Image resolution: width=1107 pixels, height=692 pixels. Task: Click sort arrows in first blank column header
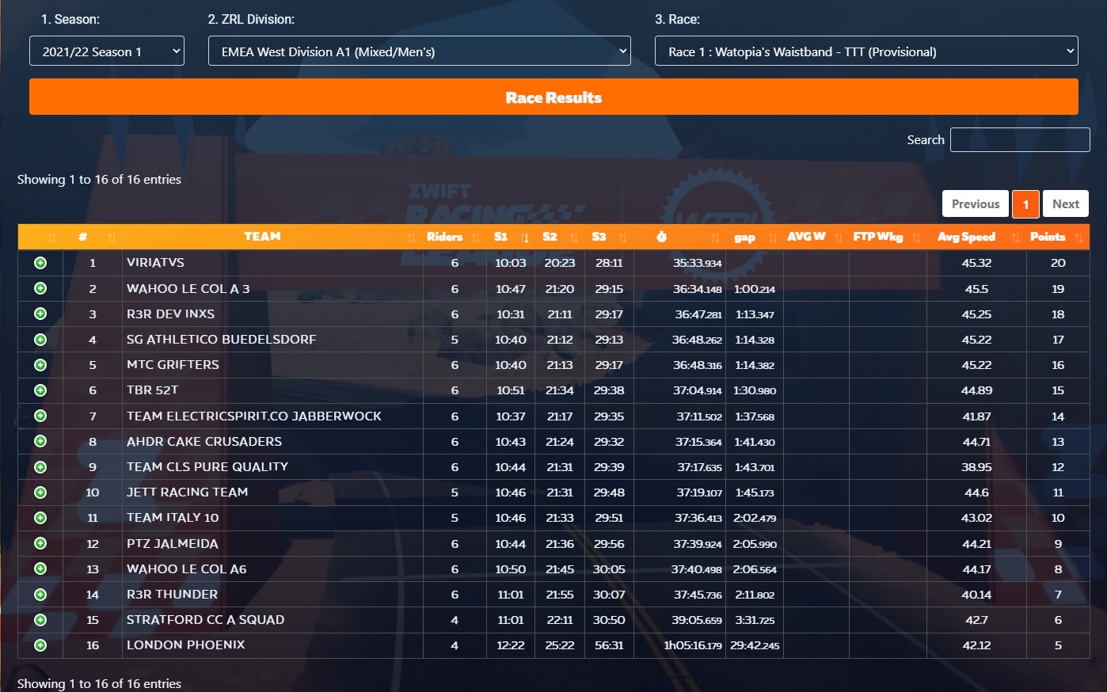(x=51, y=238)
